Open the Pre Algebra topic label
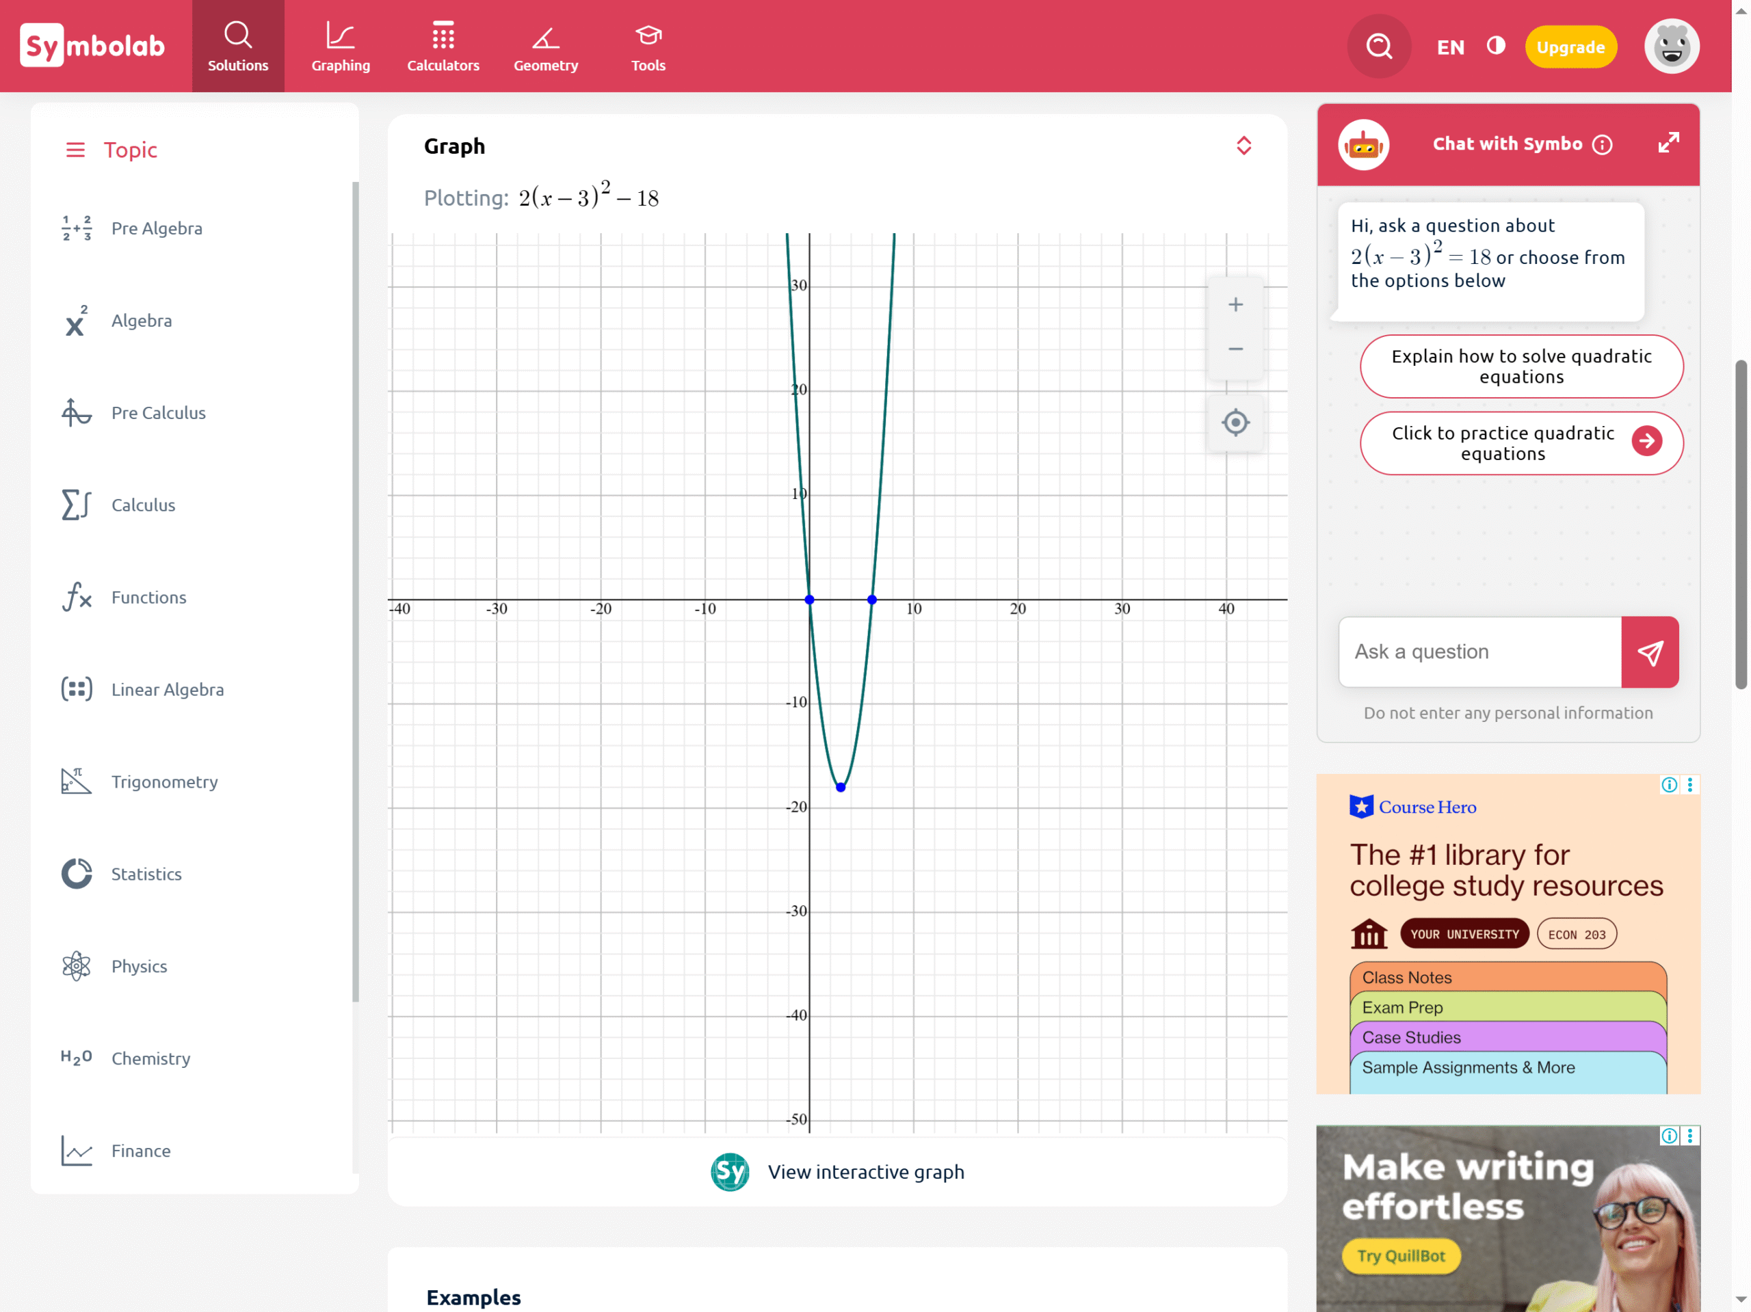Viewport: 1751px width, 1312px height. tap(157, 228)
